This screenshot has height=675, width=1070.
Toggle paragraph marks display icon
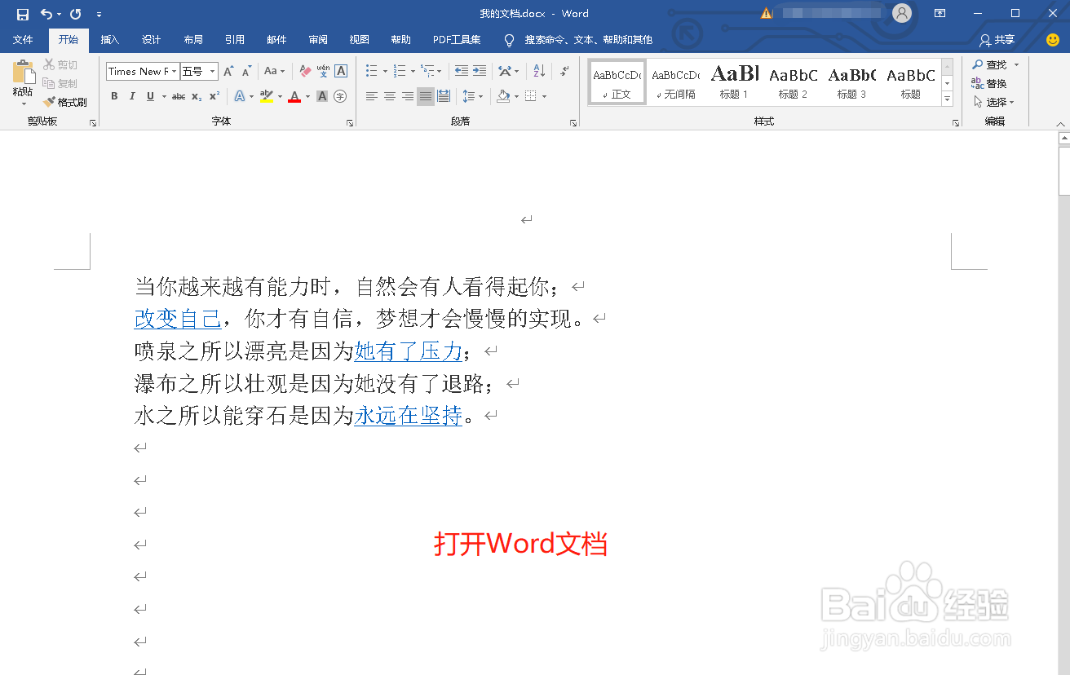[564, 71]
